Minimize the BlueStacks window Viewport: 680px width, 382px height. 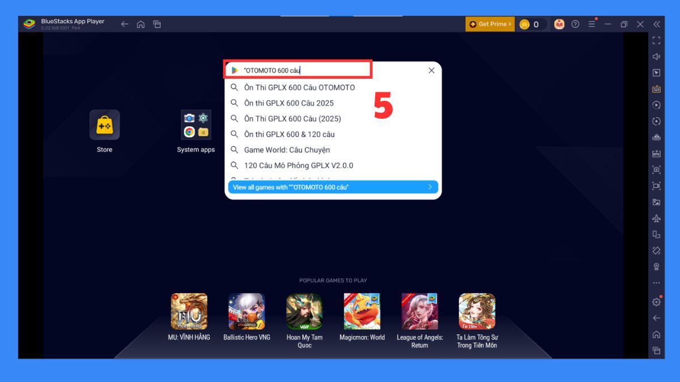click(608, 24)
